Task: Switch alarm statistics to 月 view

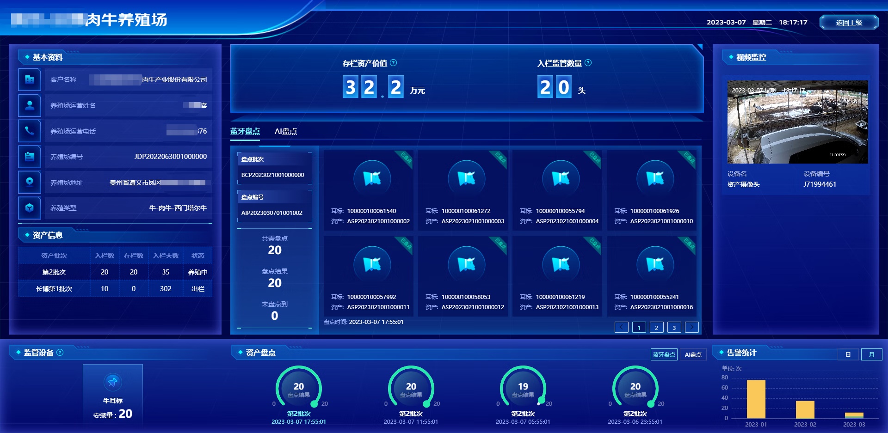Action: [x=871, y=354]
